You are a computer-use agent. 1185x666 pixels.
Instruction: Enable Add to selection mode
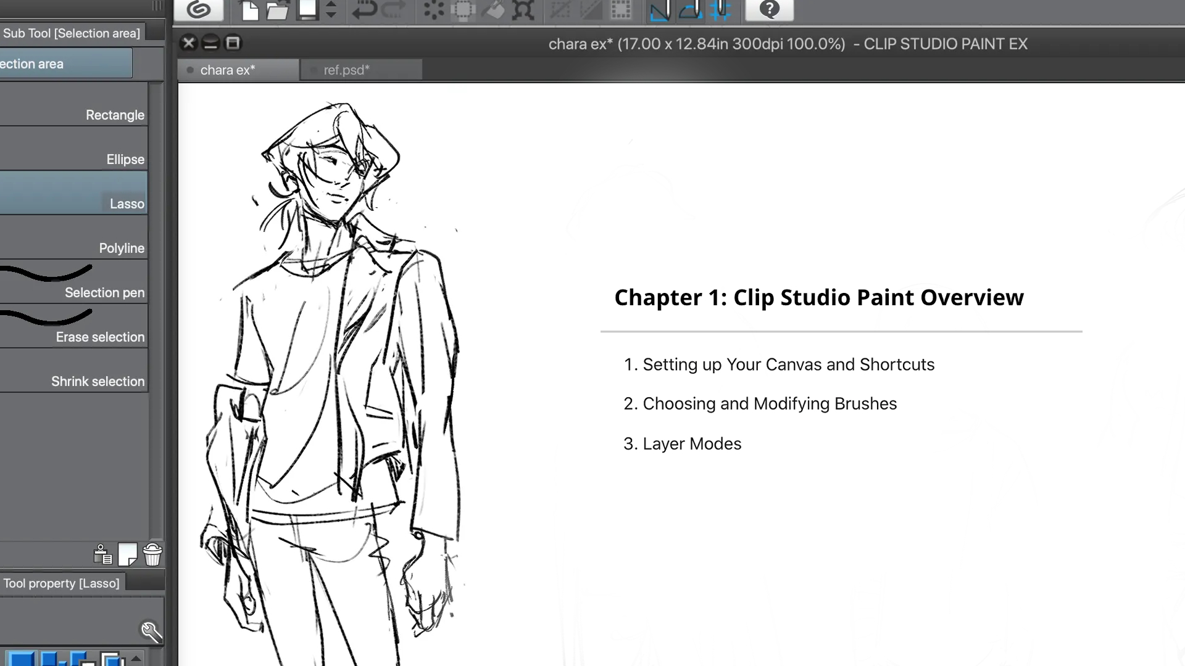(52, 661)
